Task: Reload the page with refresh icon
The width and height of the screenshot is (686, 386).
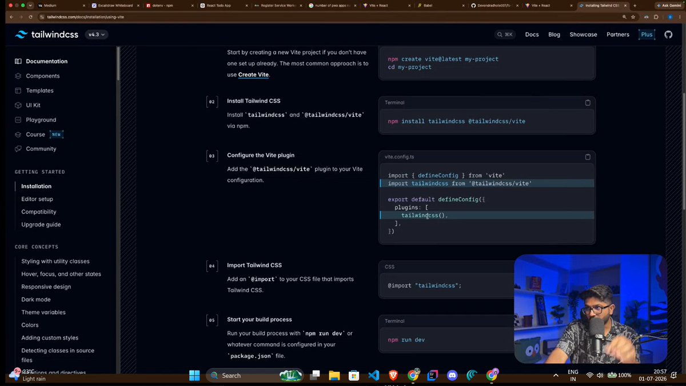Action: point(31,17)
